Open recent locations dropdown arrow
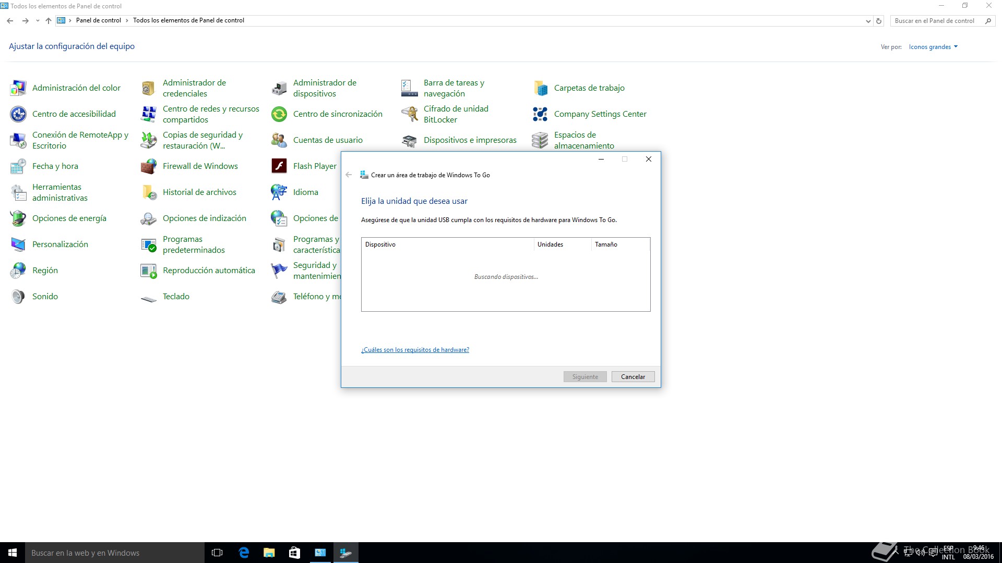The width and height of the screenshot is (1002, 563). (38, 21)
